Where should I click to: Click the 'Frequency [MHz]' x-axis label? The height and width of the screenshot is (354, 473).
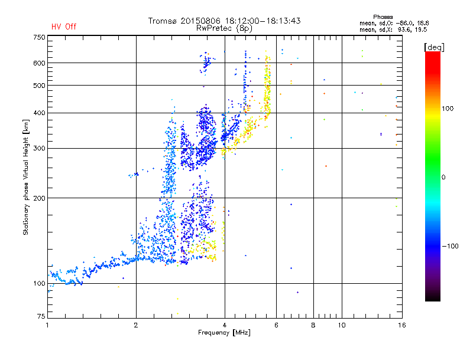[x=224, y=333]
